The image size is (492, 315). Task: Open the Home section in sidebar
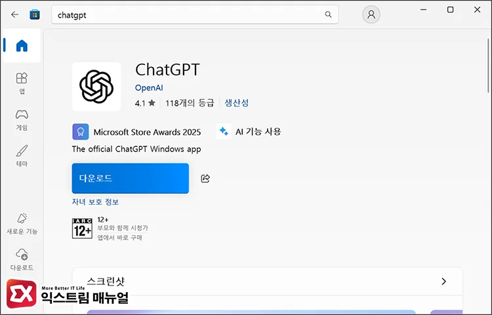pos(22,45)
